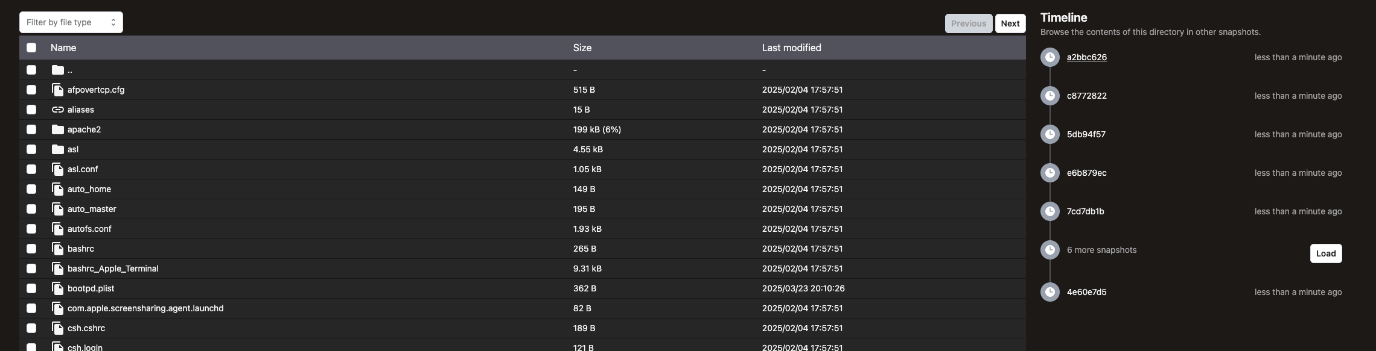Sort by the Size column header
Image resolution: width=1376 pixels, height=351 pixels.
582,48
